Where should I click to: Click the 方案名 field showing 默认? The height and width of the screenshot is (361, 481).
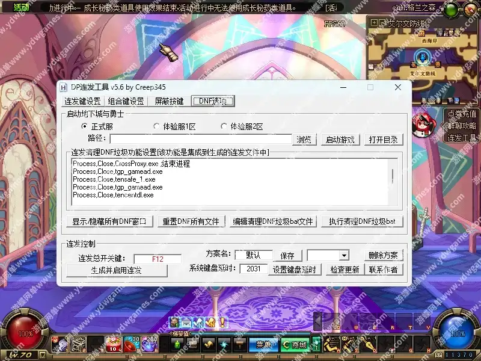pos(253,255)
